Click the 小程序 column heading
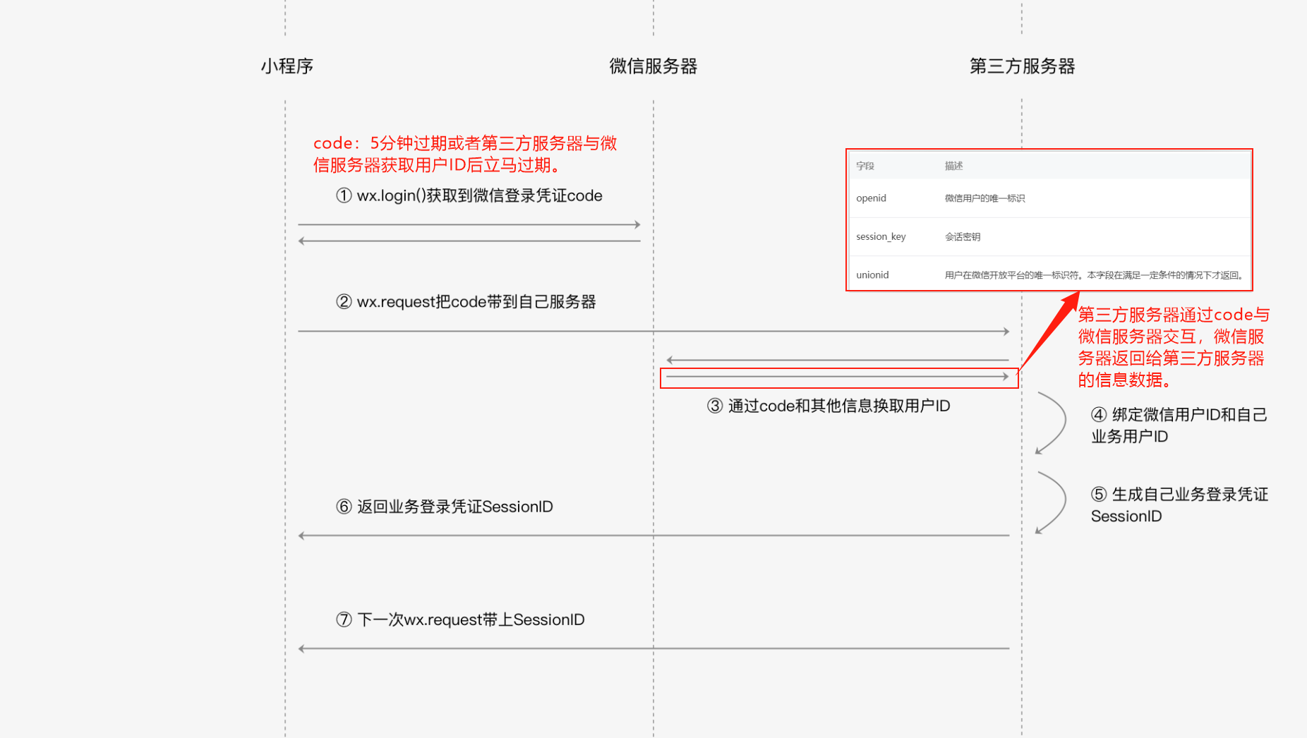Image resolution: width=1307 pixels, height=738 pixels. pyautogui.click(x=287, y=66)
